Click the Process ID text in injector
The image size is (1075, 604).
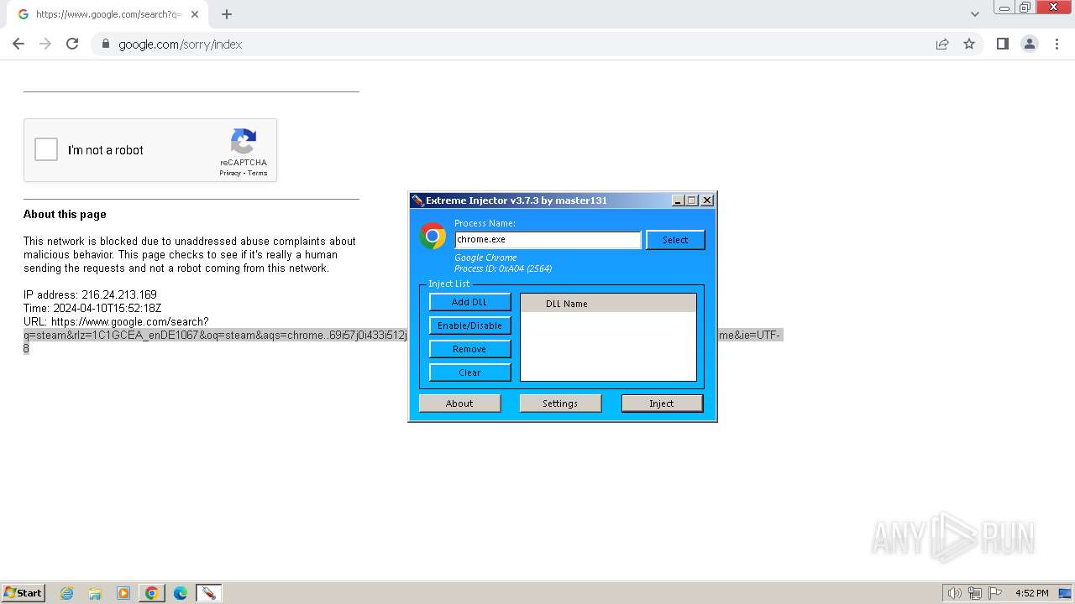(x=503, y=268)
